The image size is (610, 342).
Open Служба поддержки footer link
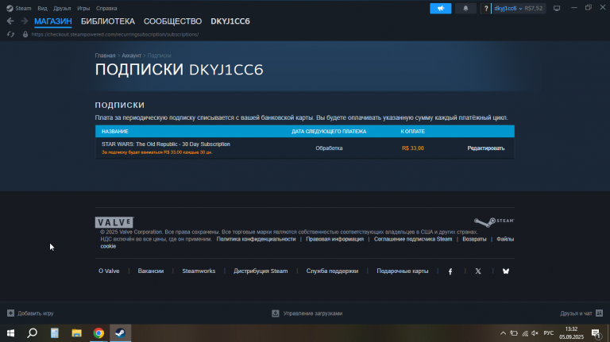[x=332, y=271]
